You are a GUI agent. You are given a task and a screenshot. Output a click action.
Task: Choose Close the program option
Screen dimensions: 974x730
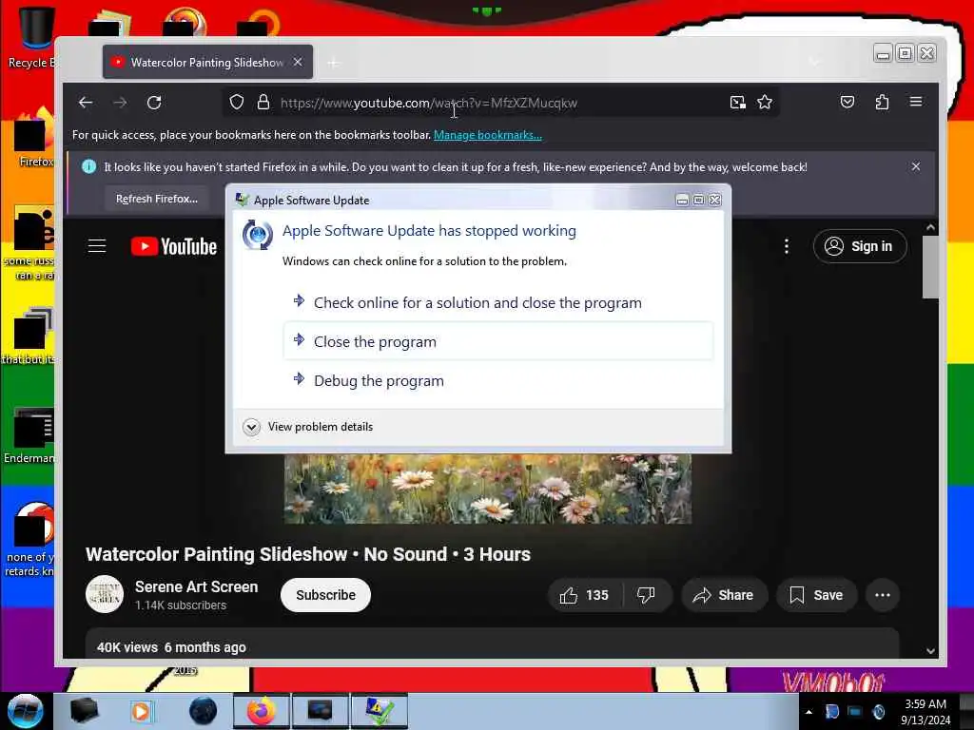(x=498, y=341)
